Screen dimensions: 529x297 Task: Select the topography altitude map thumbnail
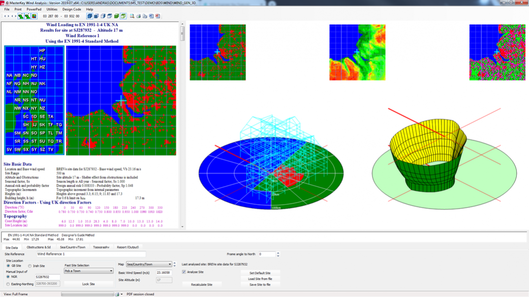coord(357,52)
